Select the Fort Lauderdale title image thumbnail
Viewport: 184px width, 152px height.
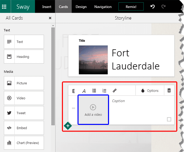point(93,60)
